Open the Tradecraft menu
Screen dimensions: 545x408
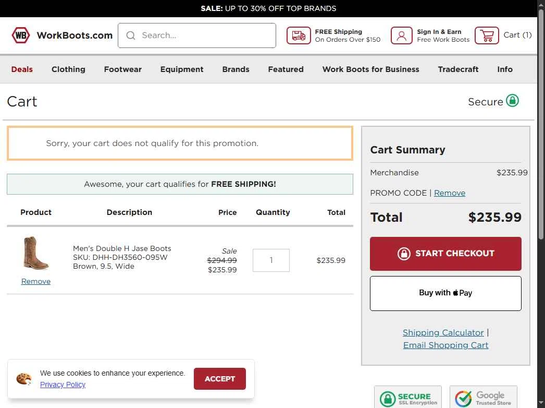coord(458,69)
